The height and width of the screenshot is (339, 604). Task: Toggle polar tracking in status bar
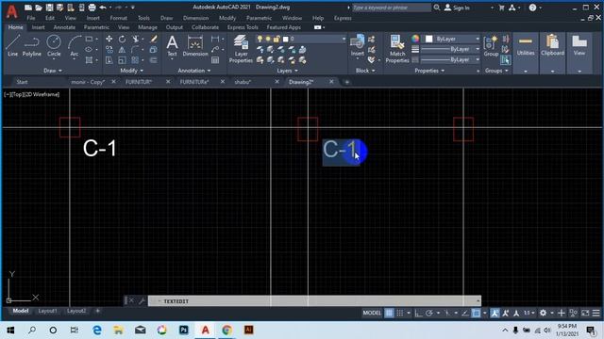click(429, 313)
